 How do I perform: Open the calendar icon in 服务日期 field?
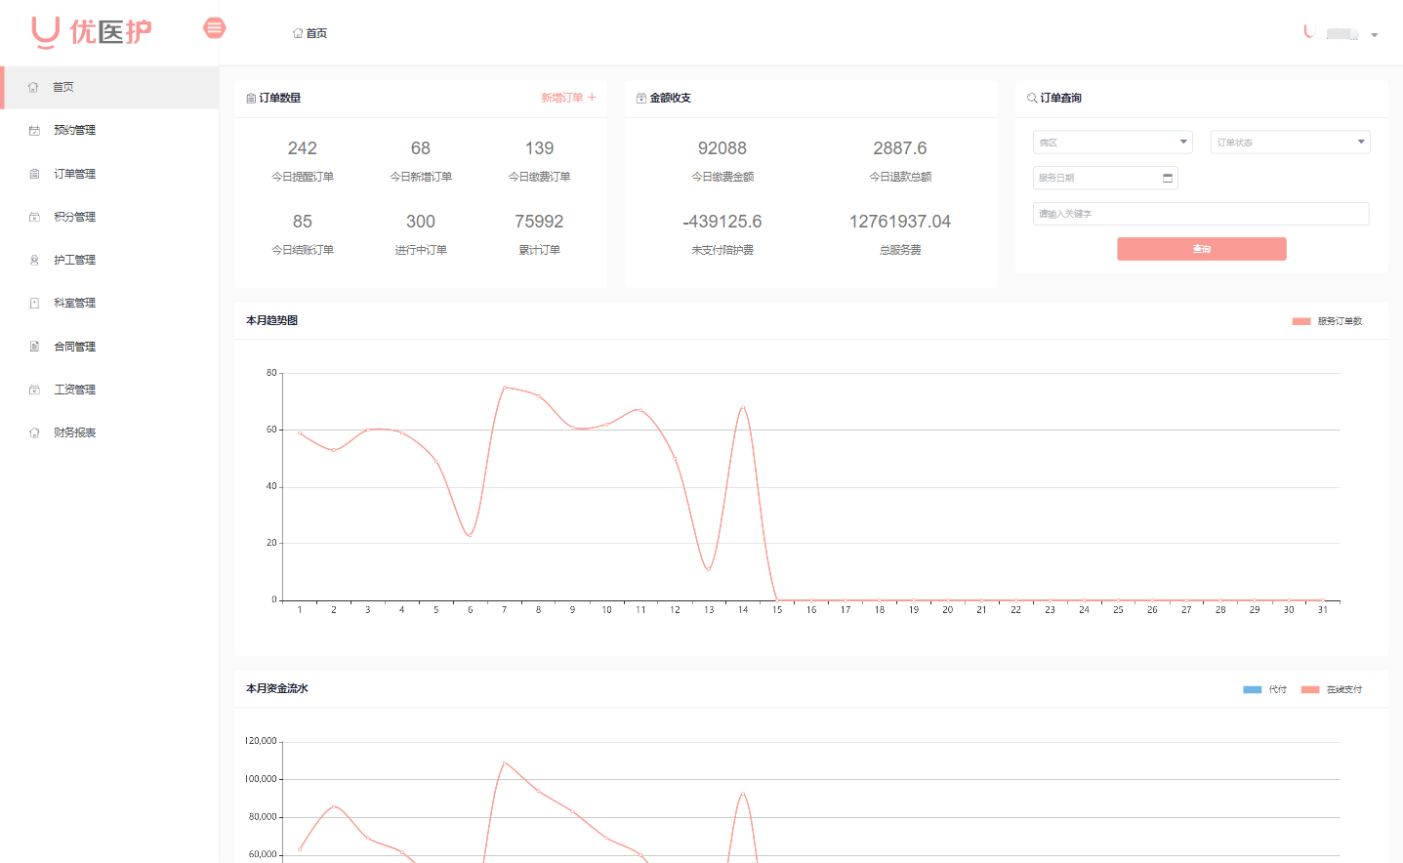tap(1168, 178)
